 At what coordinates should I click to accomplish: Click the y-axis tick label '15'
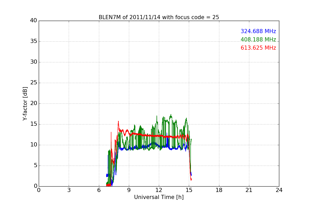34,124
